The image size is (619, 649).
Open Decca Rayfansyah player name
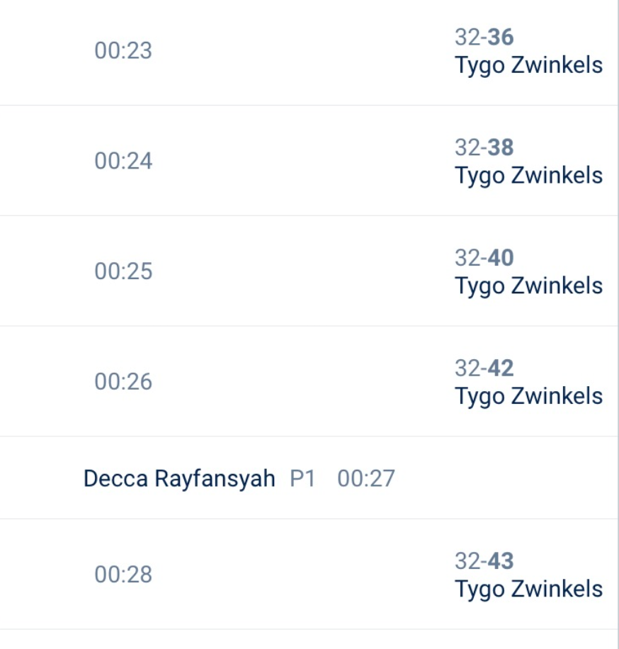[x=179, y=479]
